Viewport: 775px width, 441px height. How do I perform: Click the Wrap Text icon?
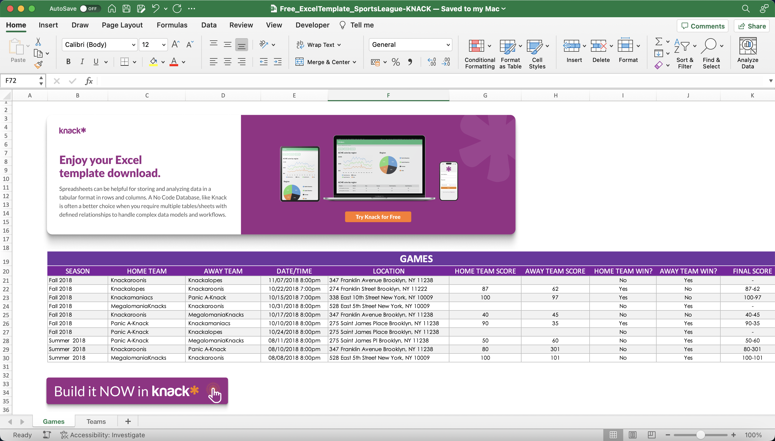tap(300, 44)
